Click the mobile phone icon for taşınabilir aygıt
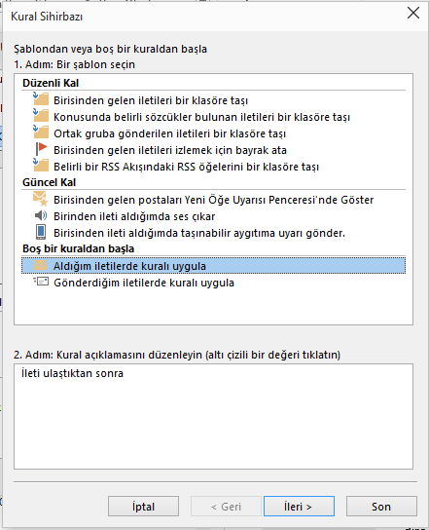Screen dimensions: 429x530 pyautogui.click(x=41, y=232)
